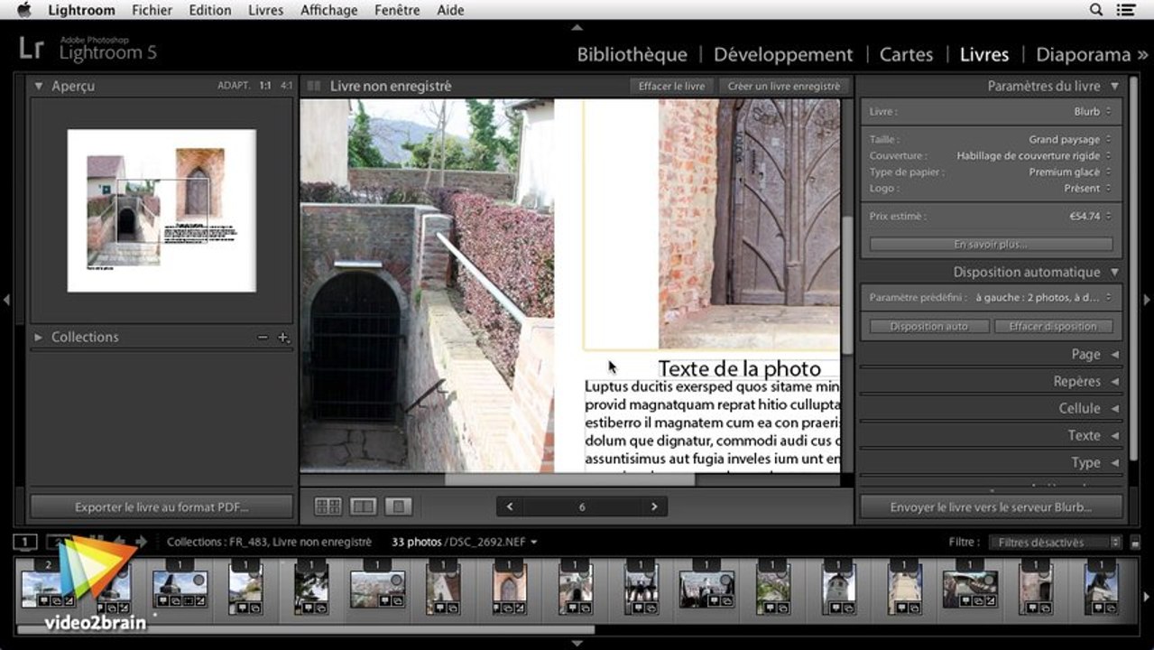Switch to multi-page grid view
Screen dimensions: 1154x650
coord(328,506)
